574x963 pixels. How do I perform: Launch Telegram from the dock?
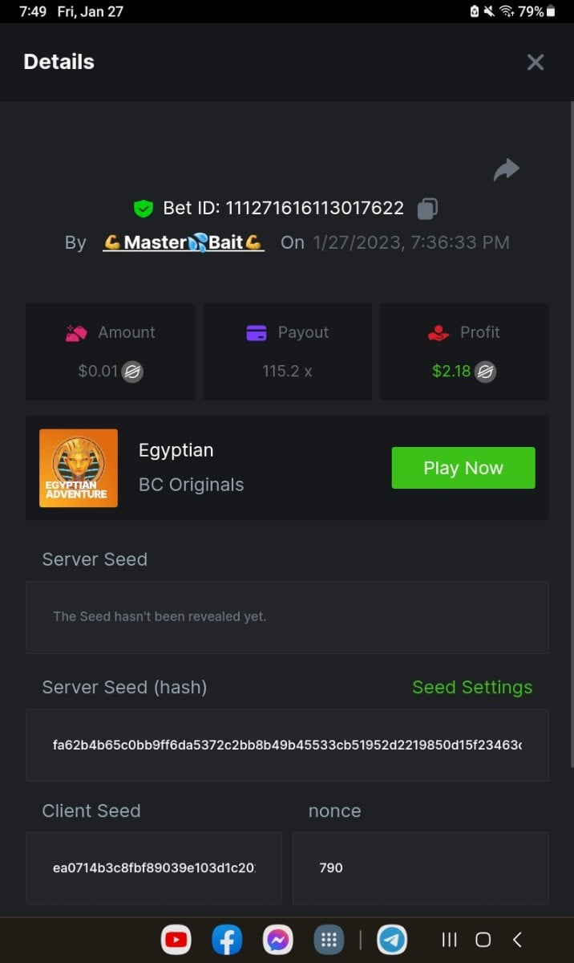coord(392,940)
